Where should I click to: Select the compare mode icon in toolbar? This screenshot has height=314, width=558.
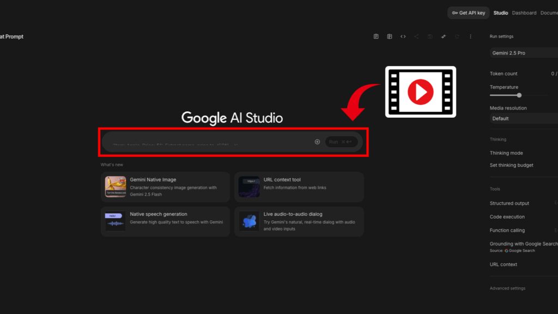click(390, 36)
